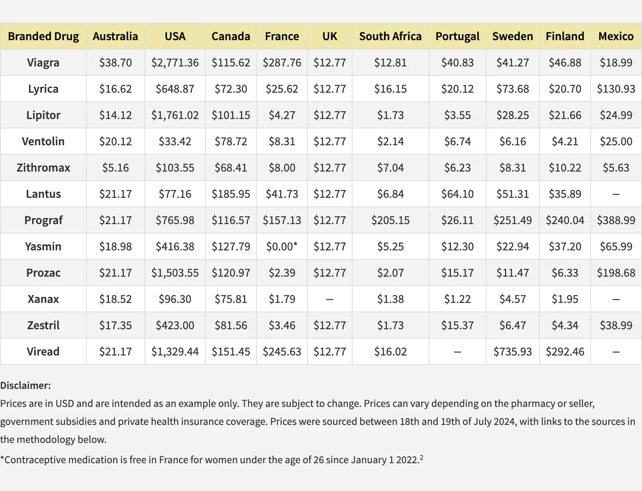Select the Zithromax row label

(43, 168)
